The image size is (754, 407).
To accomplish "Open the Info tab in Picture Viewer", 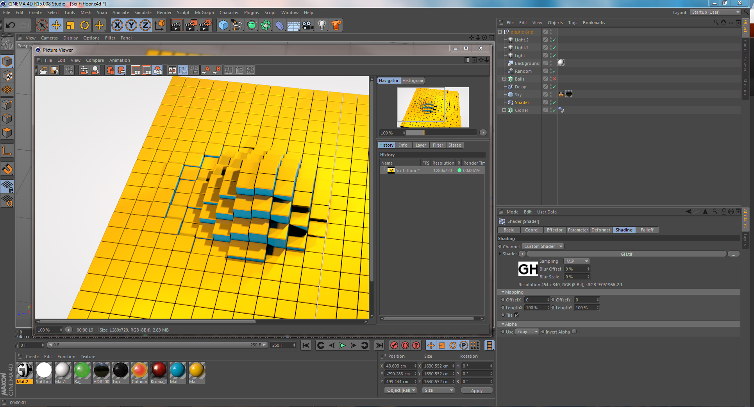I will 403,145.
